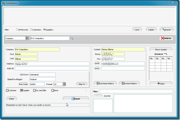
Task: Close the My Connections window
Action: pos(173,2)
